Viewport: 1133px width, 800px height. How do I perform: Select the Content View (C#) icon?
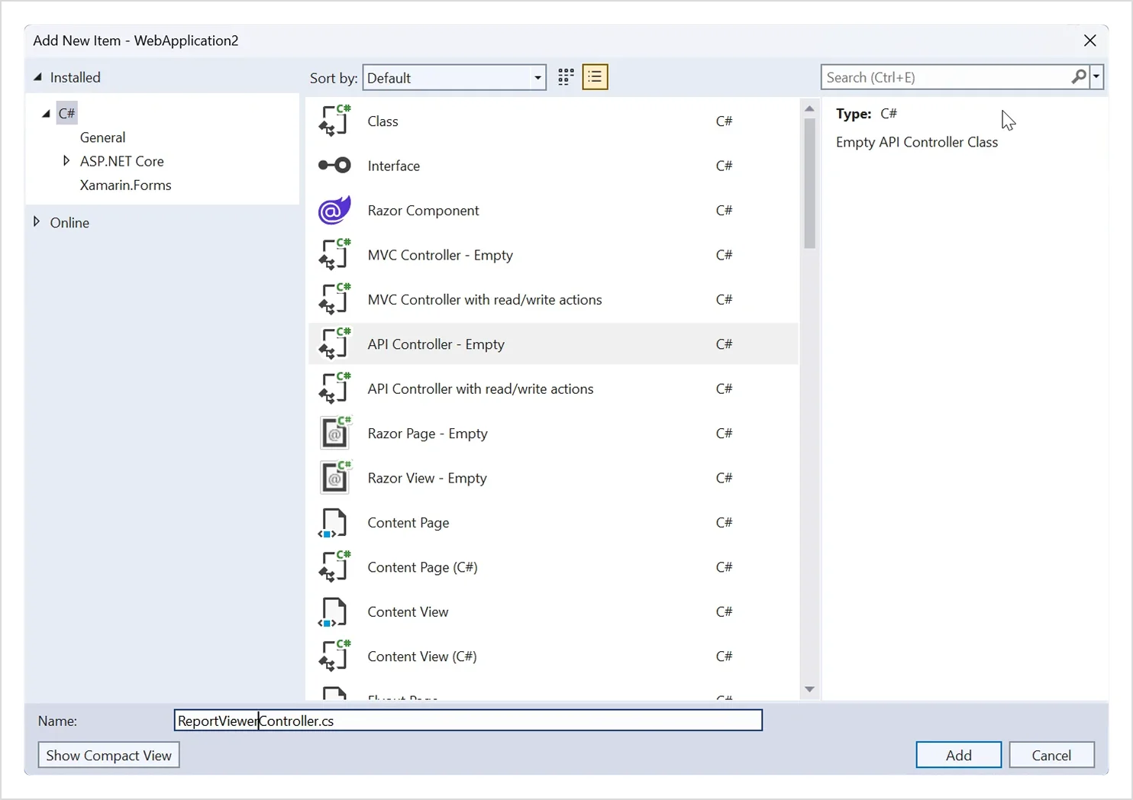pos(334,656)
